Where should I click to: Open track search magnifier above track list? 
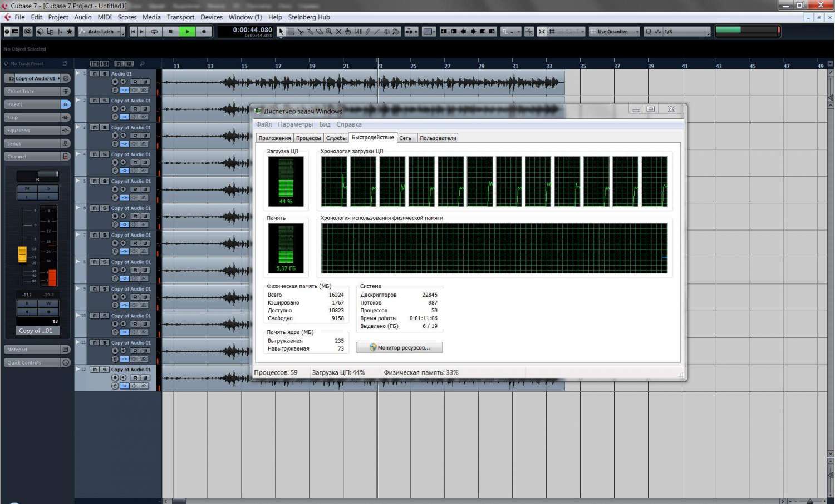142,63
